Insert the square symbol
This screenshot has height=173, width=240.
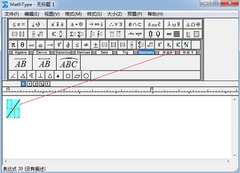pyautogui.click(x=68, y=75)
